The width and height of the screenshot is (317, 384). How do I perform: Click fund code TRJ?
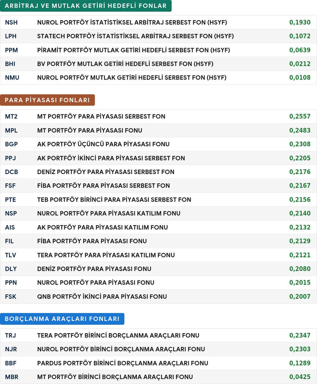coord(11,335)
